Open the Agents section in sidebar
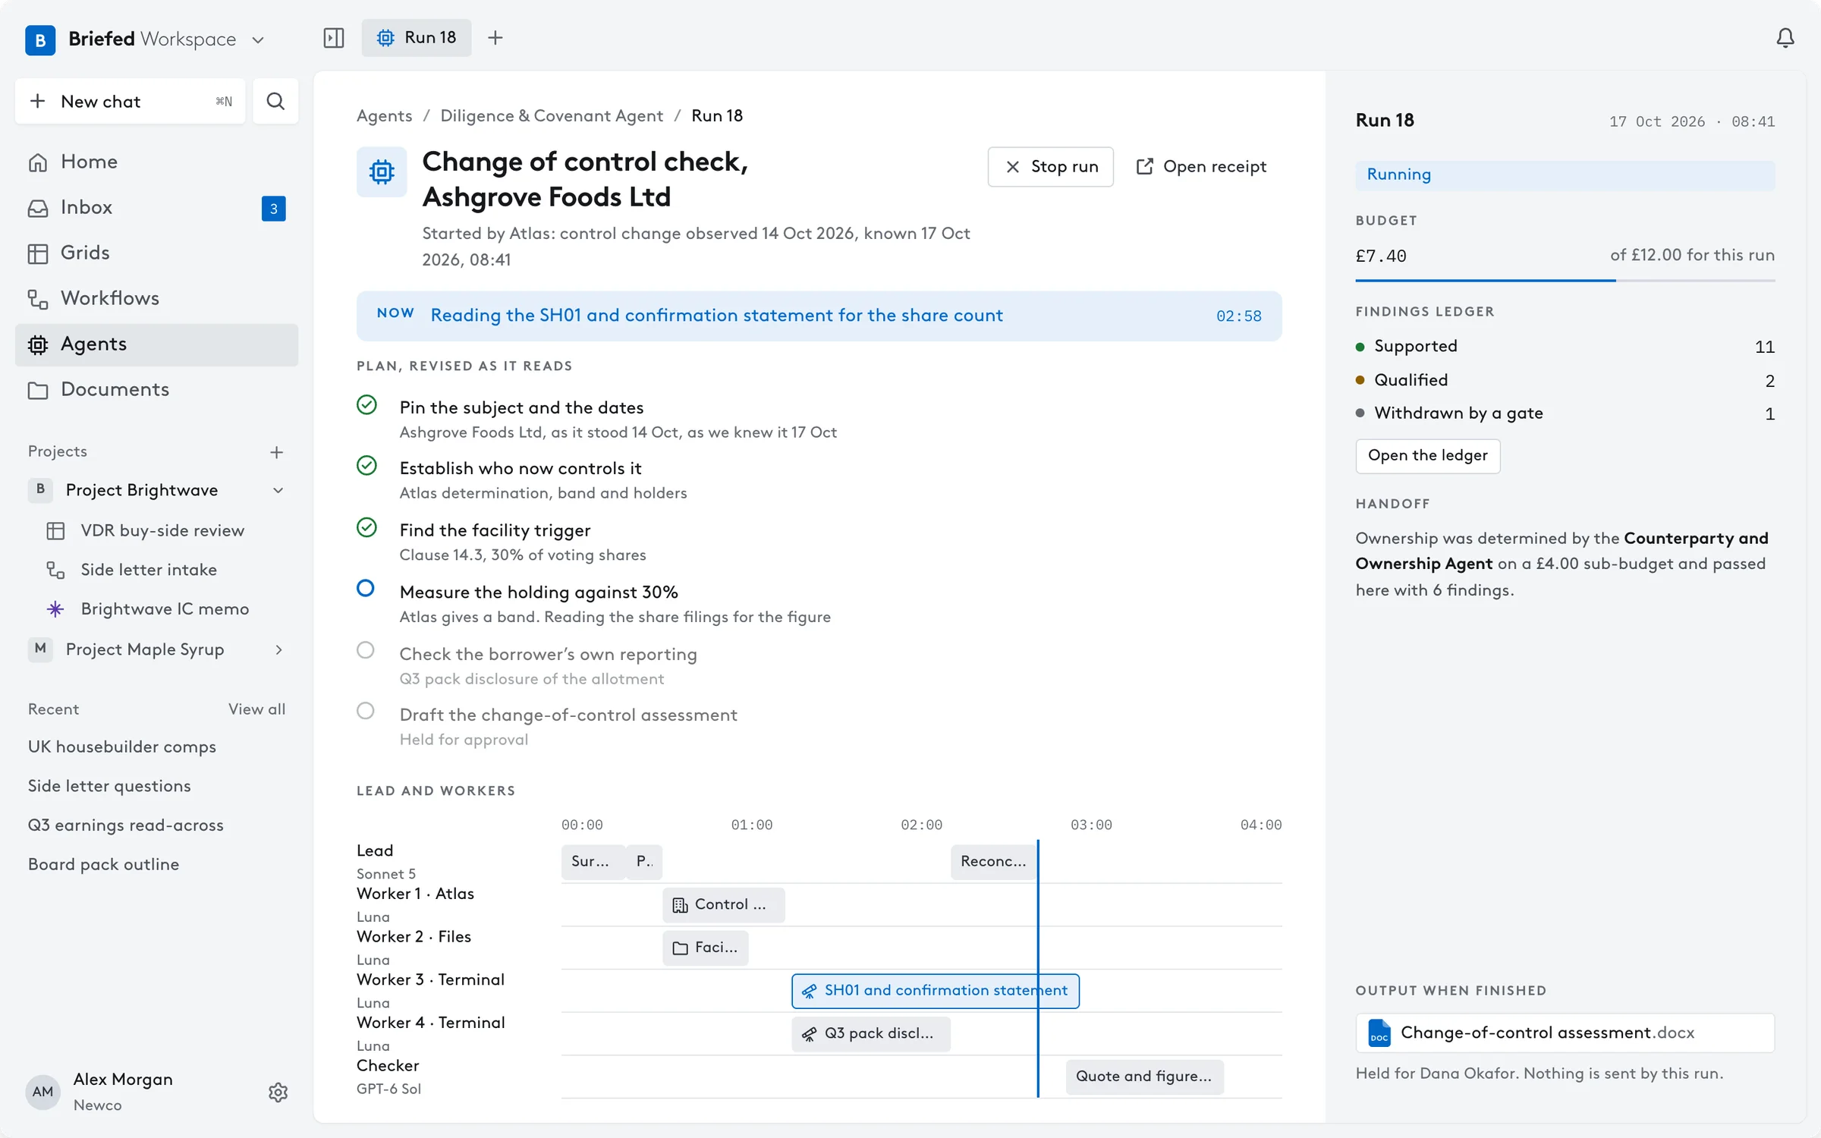 [156, 344]
